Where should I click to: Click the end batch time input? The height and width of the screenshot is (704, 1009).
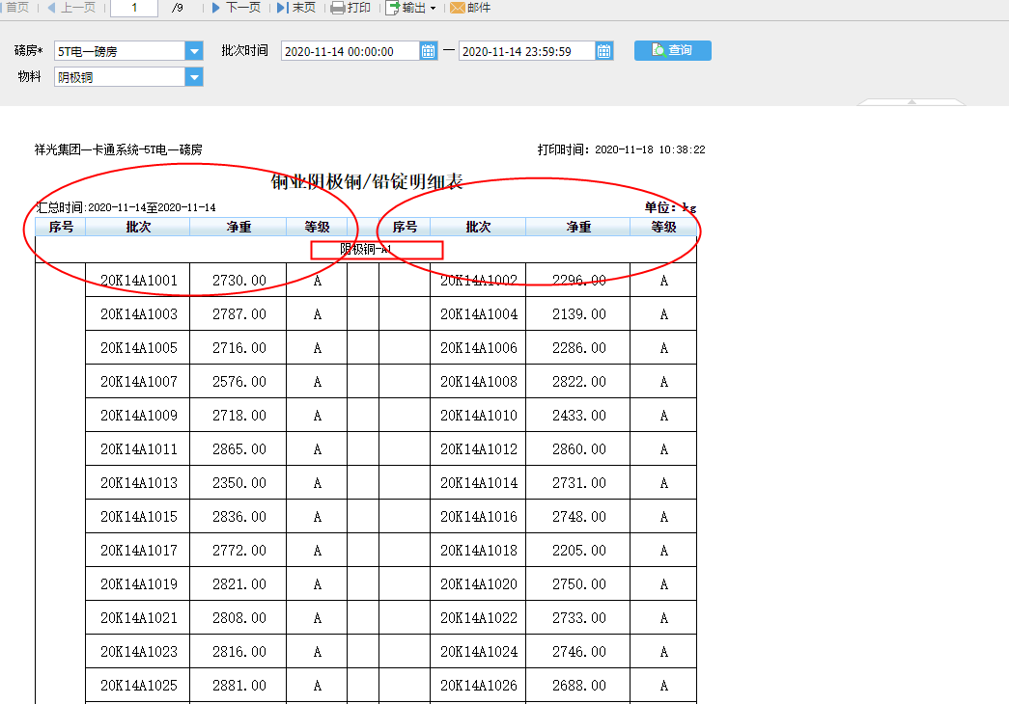coord(526,51)
